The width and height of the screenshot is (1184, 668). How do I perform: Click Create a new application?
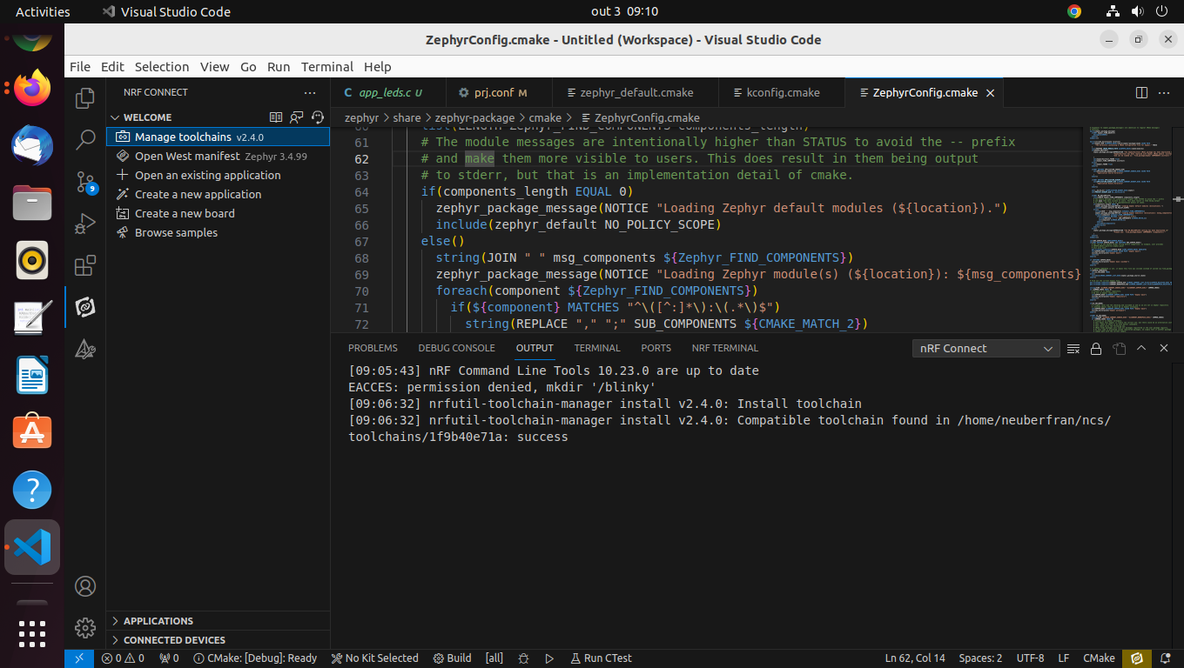pos(218,194)
